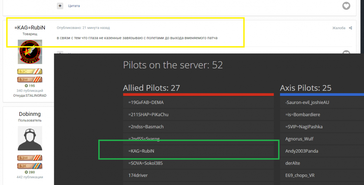This screenshot has width=364, height=185.
Task: Click the green reputation 280 badge
Action: (x=30, y=172)
